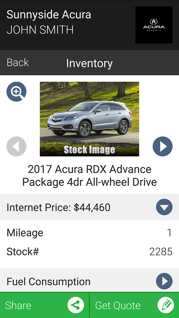This screenshot has width=179, height=318.
Task: Tap the Stock# 2285 row
Action: 89,252
